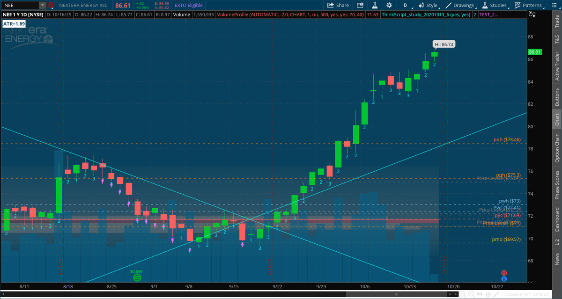Image resolution: width=562 pixels, height=299 pixels.
Task: Click the red telephone conference call icon
Action: 504,272
